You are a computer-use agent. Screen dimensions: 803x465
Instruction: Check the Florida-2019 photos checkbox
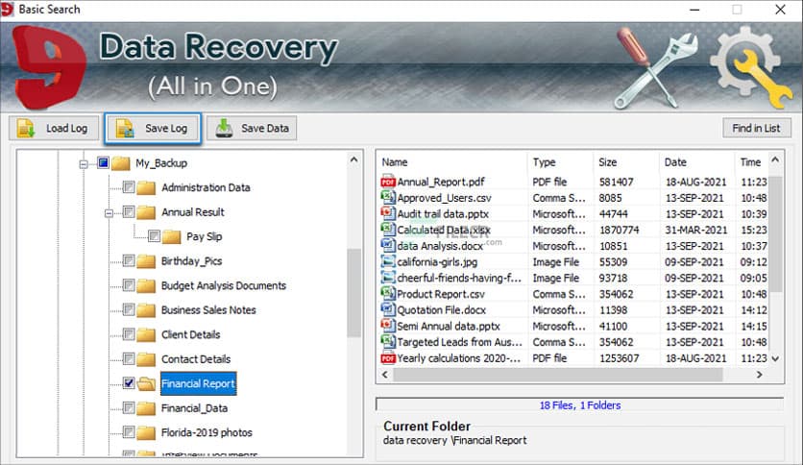coord(129,432)
